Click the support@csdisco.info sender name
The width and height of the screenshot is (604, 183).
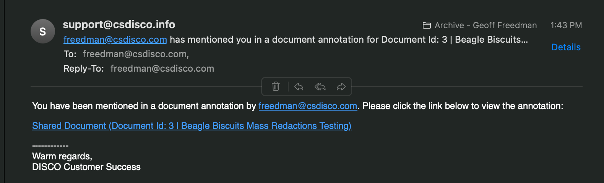(119, 24)
